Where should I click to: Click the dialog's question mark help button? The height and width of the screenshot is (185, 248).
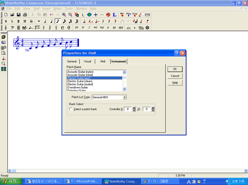[177, 53]
